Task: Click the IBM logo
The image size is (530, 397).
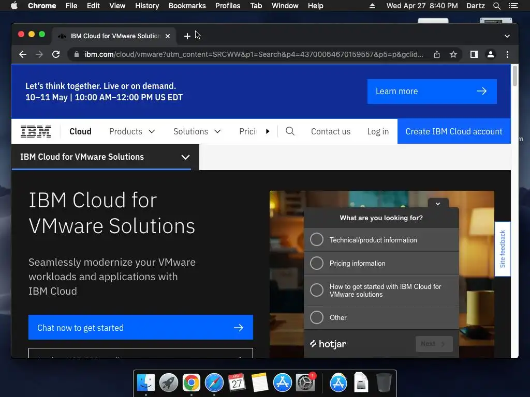Action: 36,131
